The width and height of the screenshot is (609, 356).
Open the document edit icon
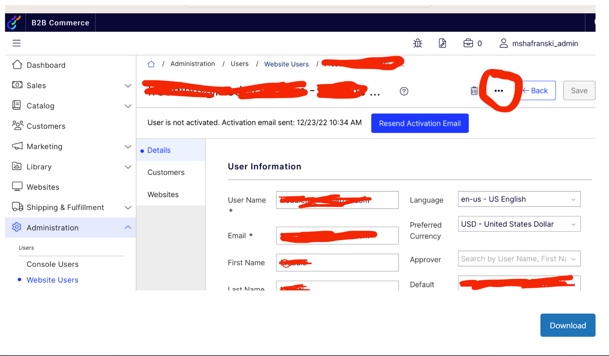442,43
